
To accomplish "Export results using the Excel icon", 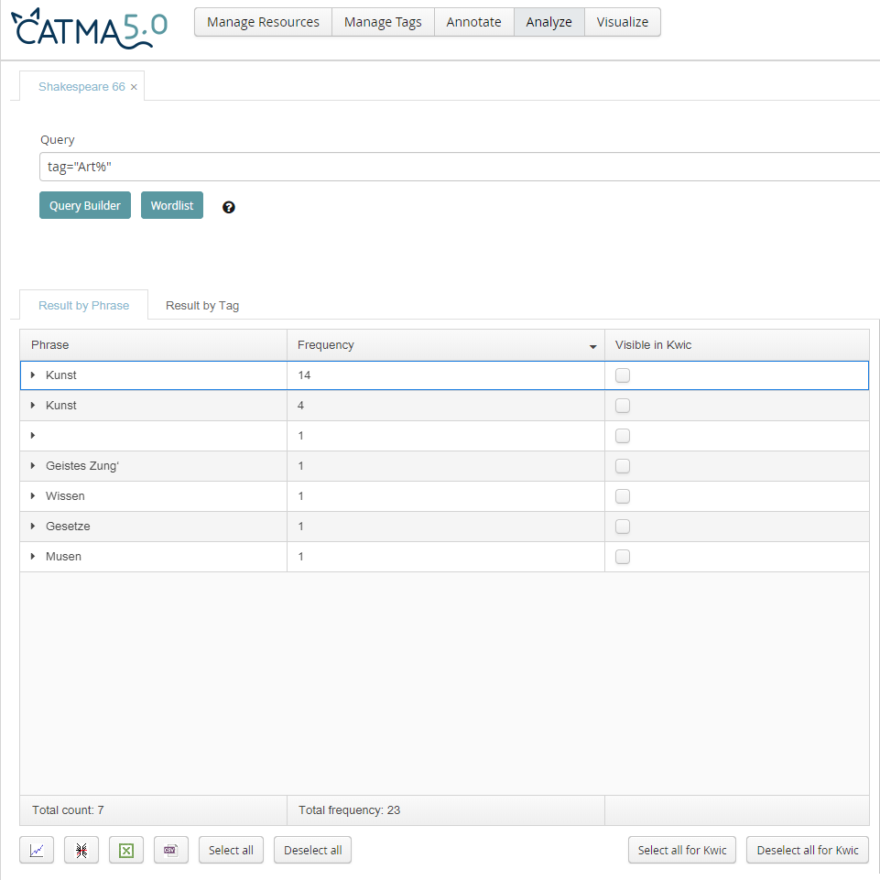I will point(126,850).
